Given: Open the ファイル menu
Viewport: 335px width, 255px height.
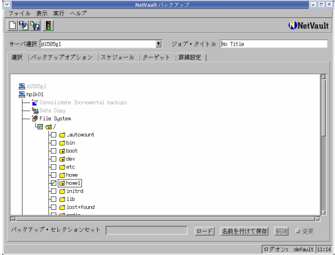Looking at the screenshot, I should (19, 13).
